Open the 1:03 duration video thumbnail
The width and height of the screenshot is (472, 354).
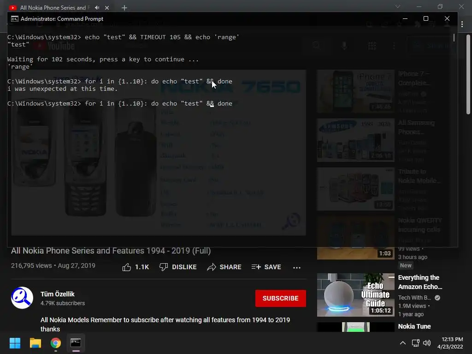point(355,238)
